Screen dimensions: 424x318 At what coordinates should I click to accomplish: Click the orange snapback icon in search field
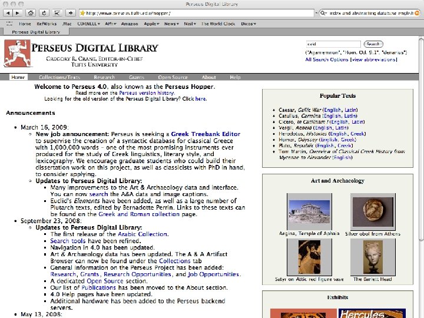418,13
